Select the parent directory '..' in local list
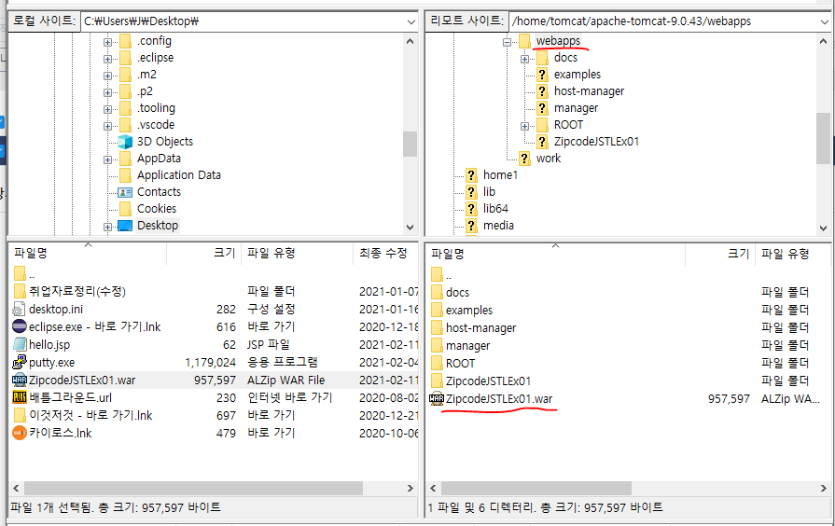This screenshot has width=835, height=526. [x=32, y=275]
